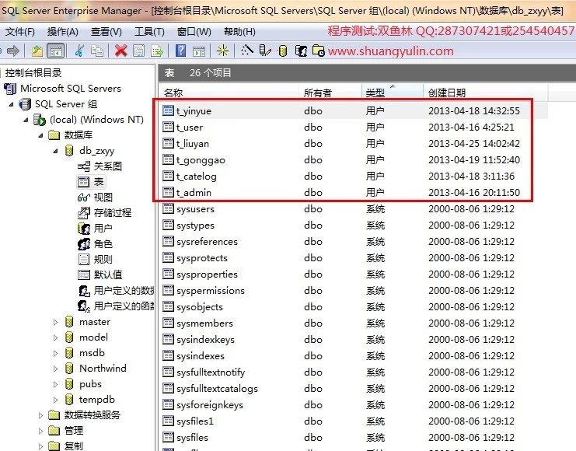The image size is (576, 451).
Task: Expand the msdb database node
Action: (x=55, y=353)
